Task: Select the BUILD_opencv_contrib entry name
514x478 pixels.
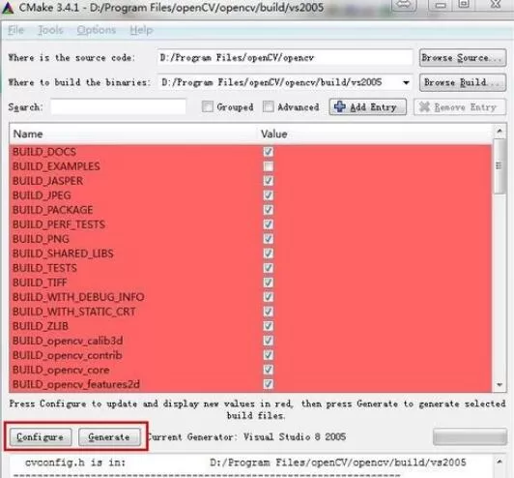Action: (x=68, y=355)
